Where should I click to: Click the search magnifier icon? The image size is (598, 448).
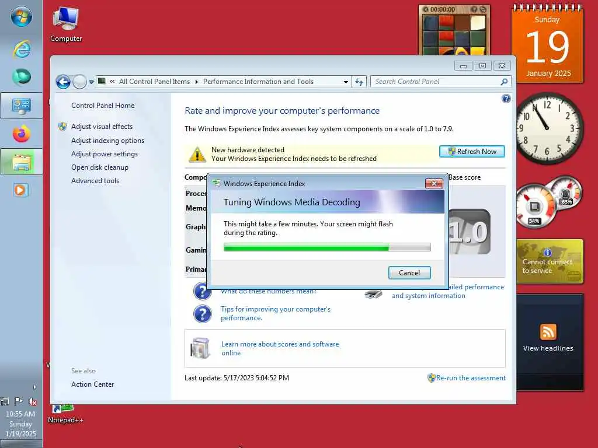click(504, 82)
